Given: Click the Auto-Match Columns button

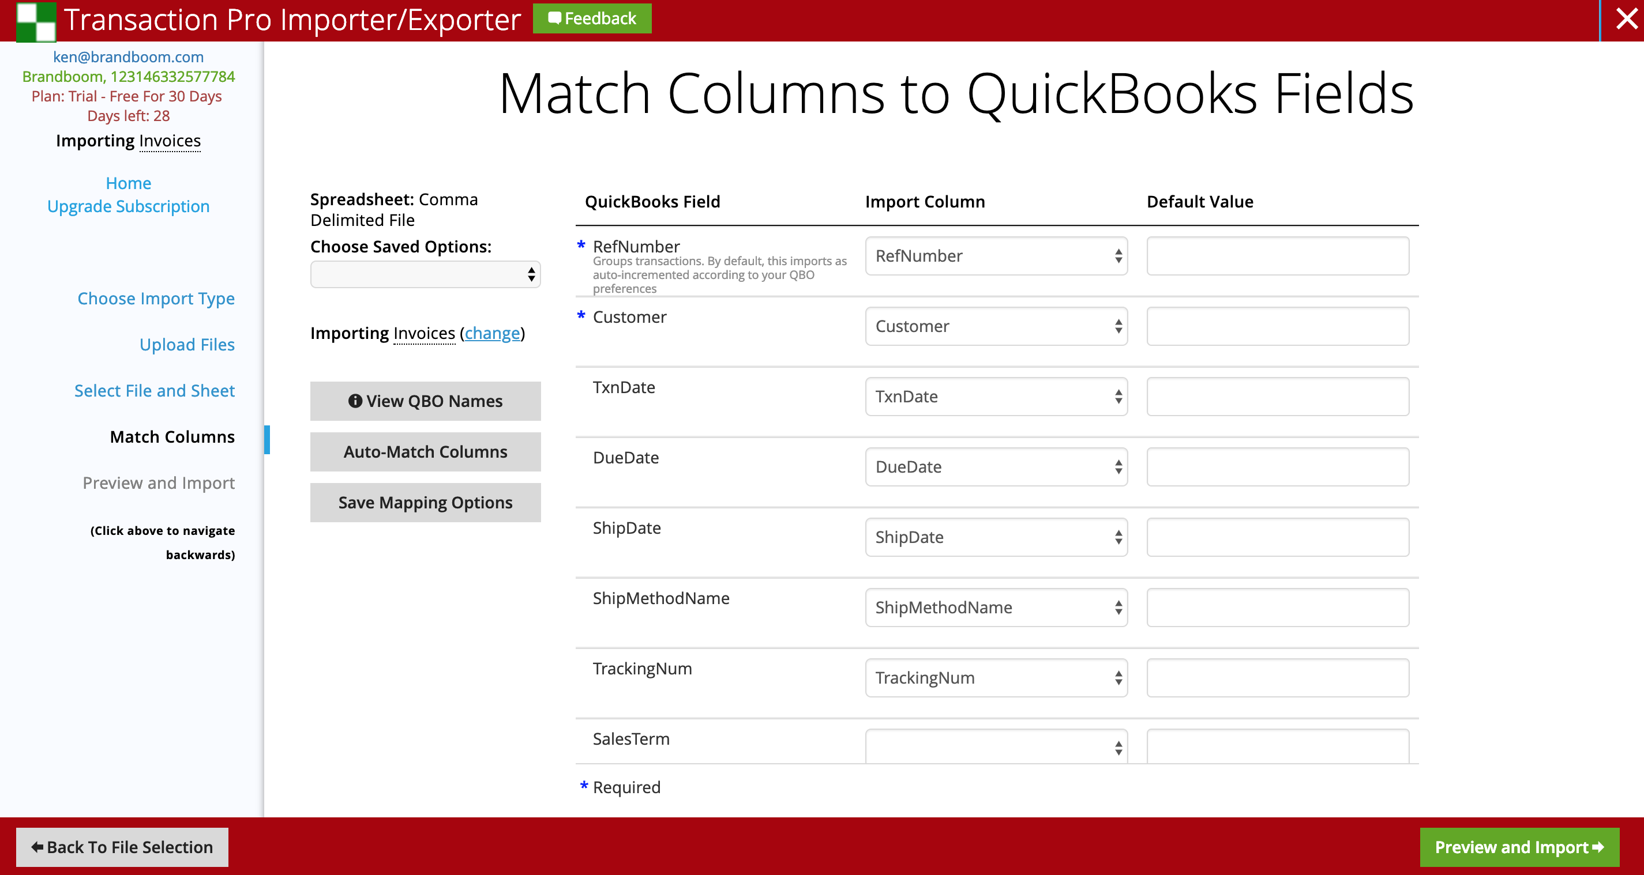Looking at the screenshot, I should pos(425,452).
